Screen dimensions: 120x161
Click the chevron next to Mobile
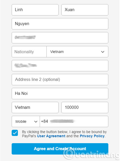point(36,121)
